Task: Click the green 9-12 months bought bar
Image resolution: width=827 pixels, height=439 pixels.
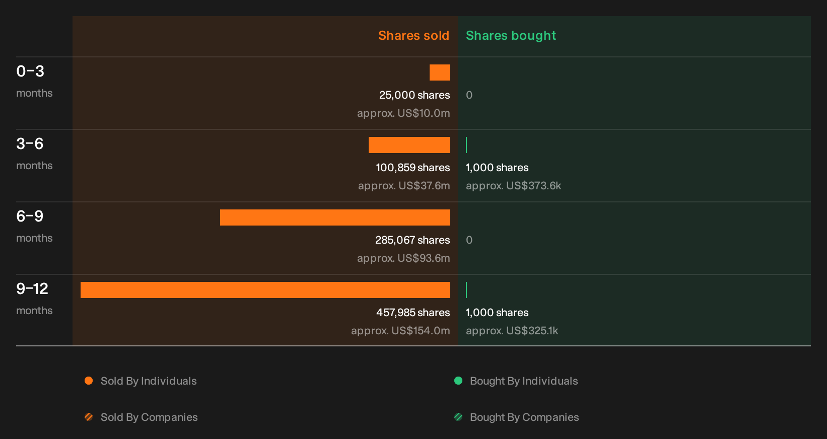Action: (466, 290)
